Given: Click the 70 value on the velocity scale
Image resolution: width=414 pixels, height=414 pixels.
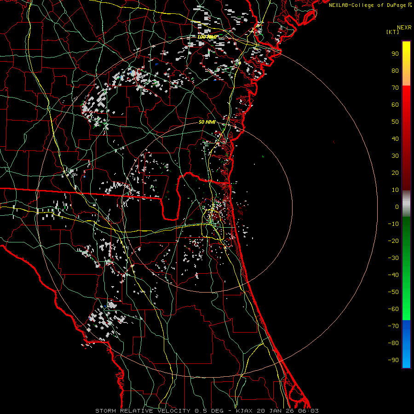Looking at the screenshot, I should 395,88.
